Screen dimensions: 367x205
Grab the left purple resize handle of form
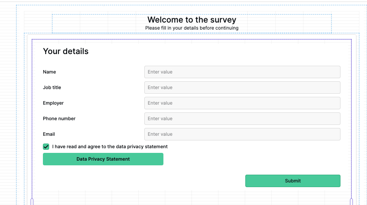click(32, 202)
